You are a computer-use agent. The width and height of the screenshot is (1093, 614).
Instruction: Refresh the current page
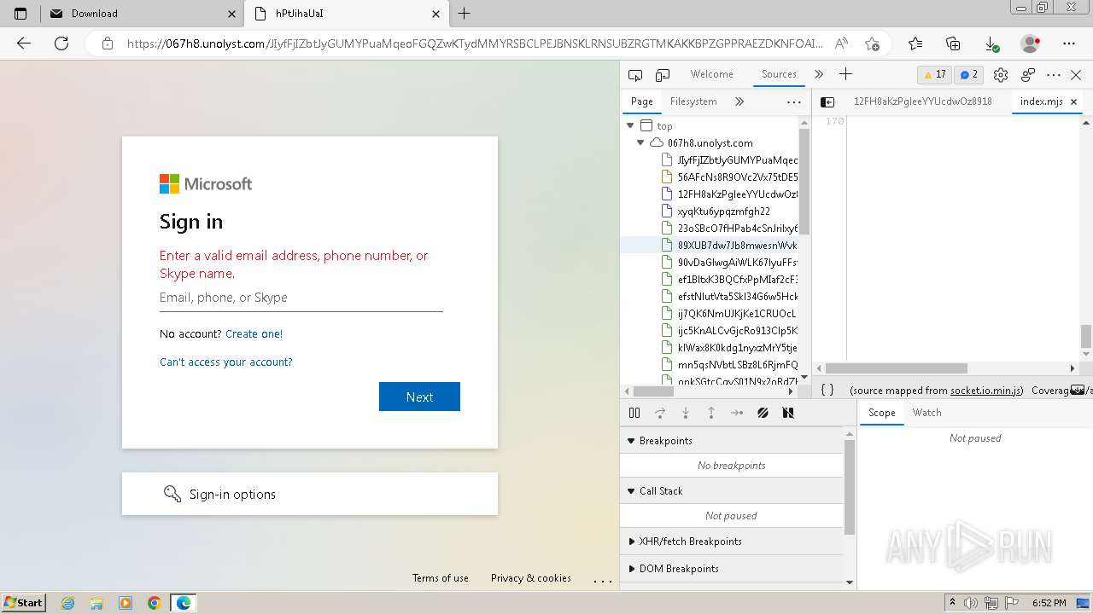click(x=61, y=43)
